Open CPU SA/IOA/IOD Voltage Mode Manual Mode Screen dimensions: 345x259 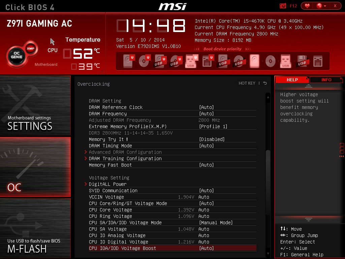tap(216, 223)
